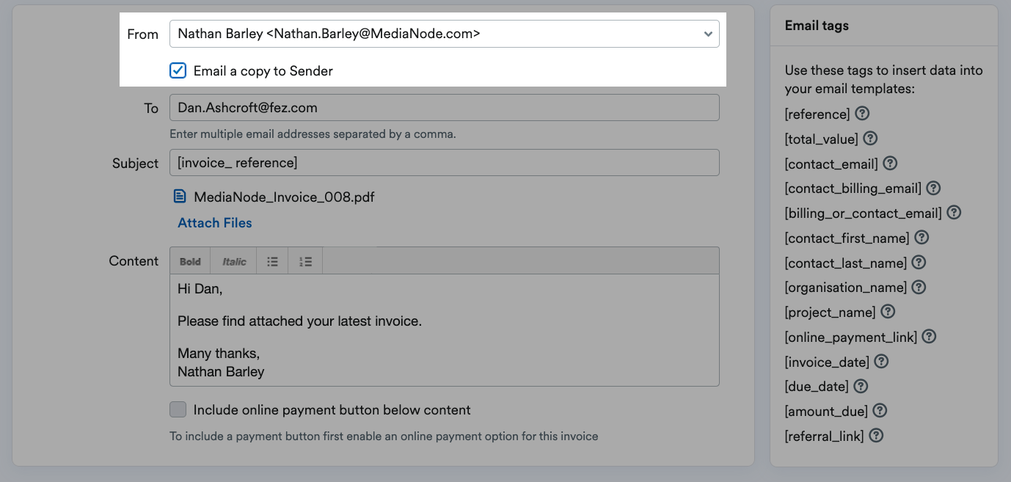Tick Include online payment button checkbox

[x=178, y=409]
